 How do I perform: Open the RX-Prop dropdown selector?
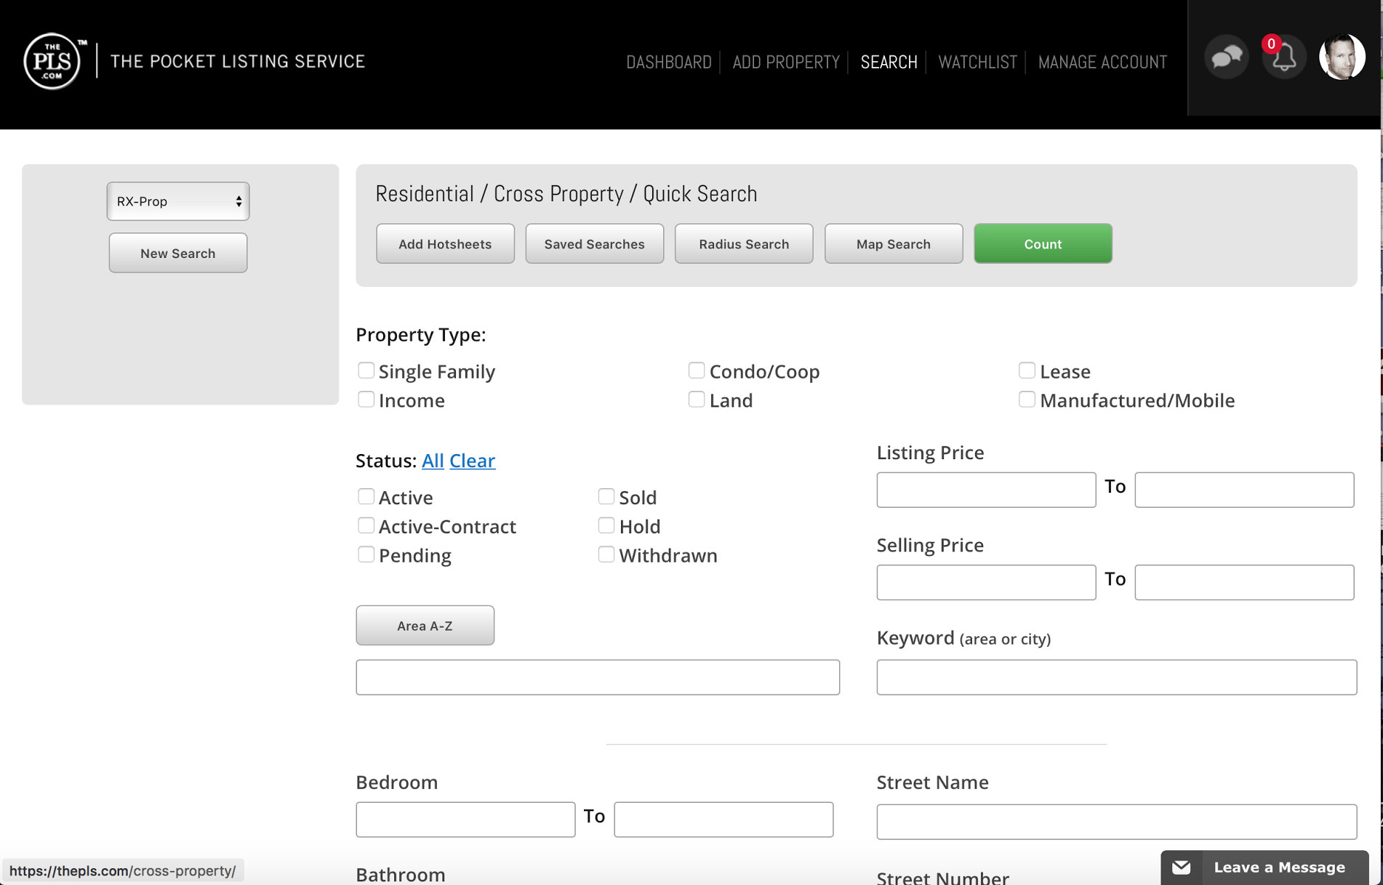pyautogui.click(x=177, y=201)
